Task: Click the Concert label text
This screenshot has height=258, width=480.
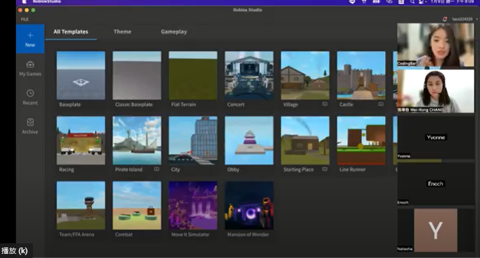Action: [x=236, y=105]
